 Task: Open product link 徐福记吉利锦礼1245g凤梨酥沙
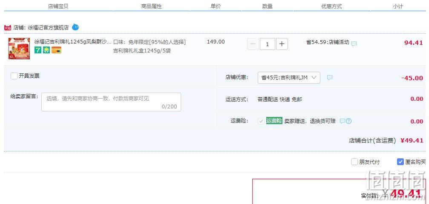[73, 42]
